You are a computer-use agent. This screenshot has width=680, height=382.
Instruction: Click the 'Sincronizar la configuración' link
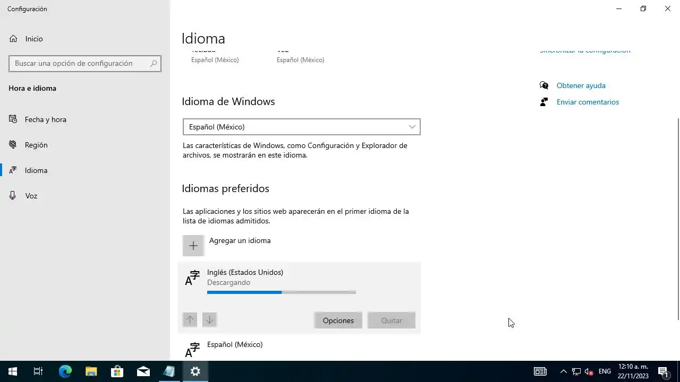point(585,51)
